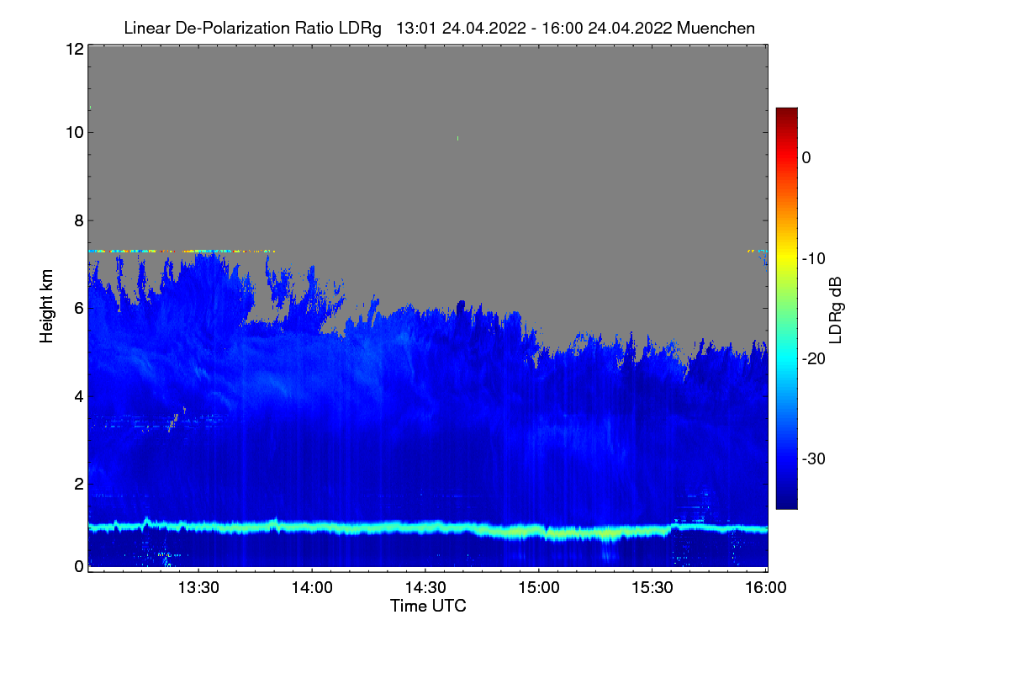Click the 14:00 time tick label

(312, 589)
